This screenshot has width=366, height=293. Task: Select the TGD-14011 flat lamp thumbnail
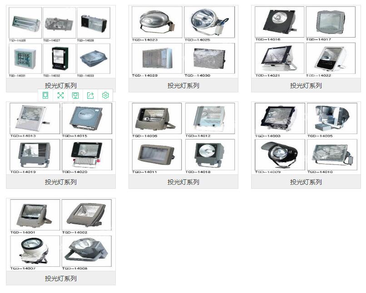(x=157, y=155)
